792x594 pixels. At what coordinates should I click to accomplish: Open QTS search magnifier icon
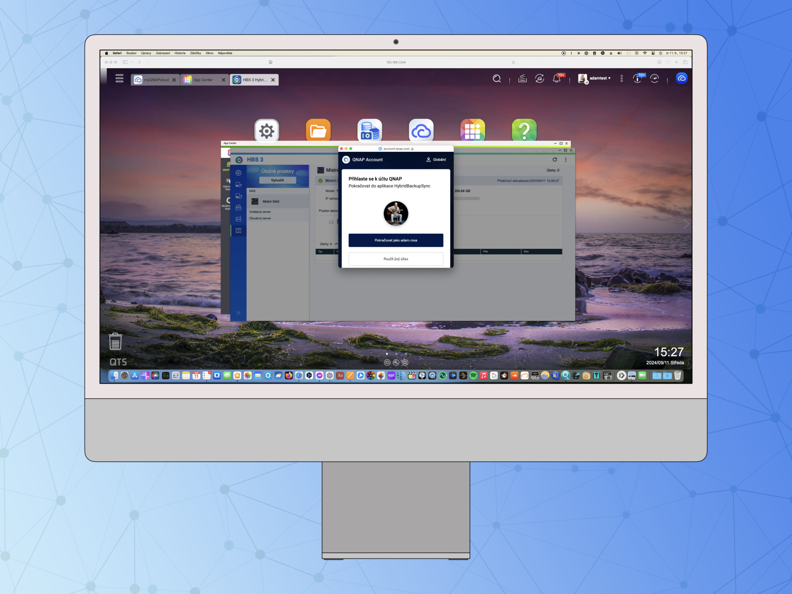pyautogui.click(x=497, y=78)
